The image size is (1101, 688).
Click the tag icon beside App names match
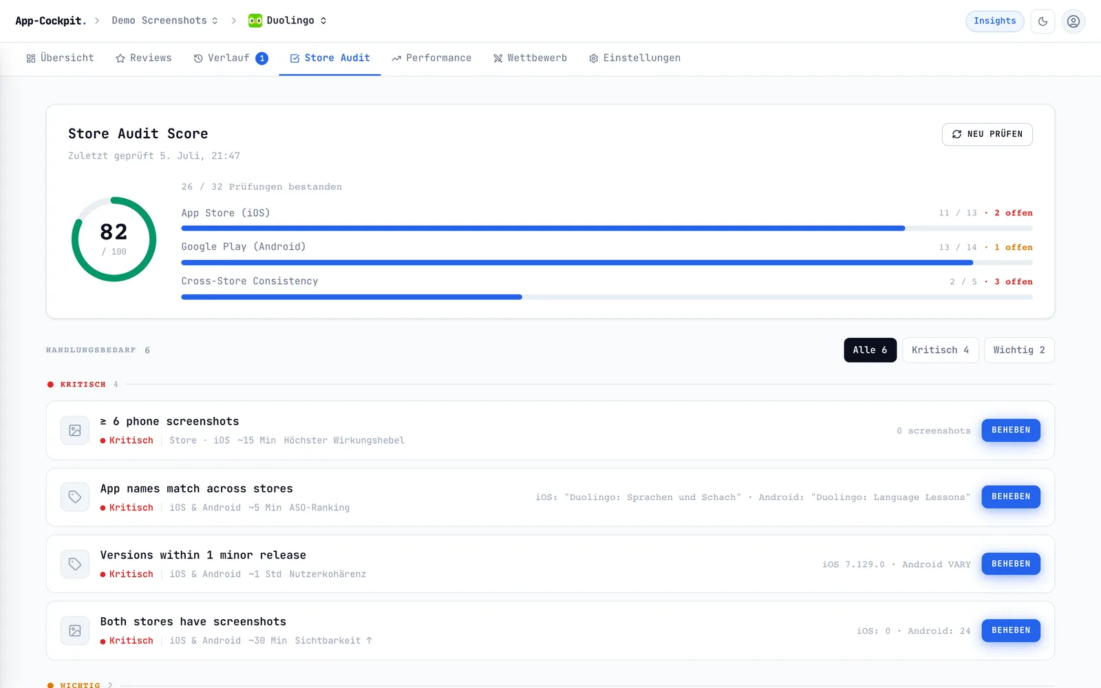pyautogui.click(x=75, y=497)
